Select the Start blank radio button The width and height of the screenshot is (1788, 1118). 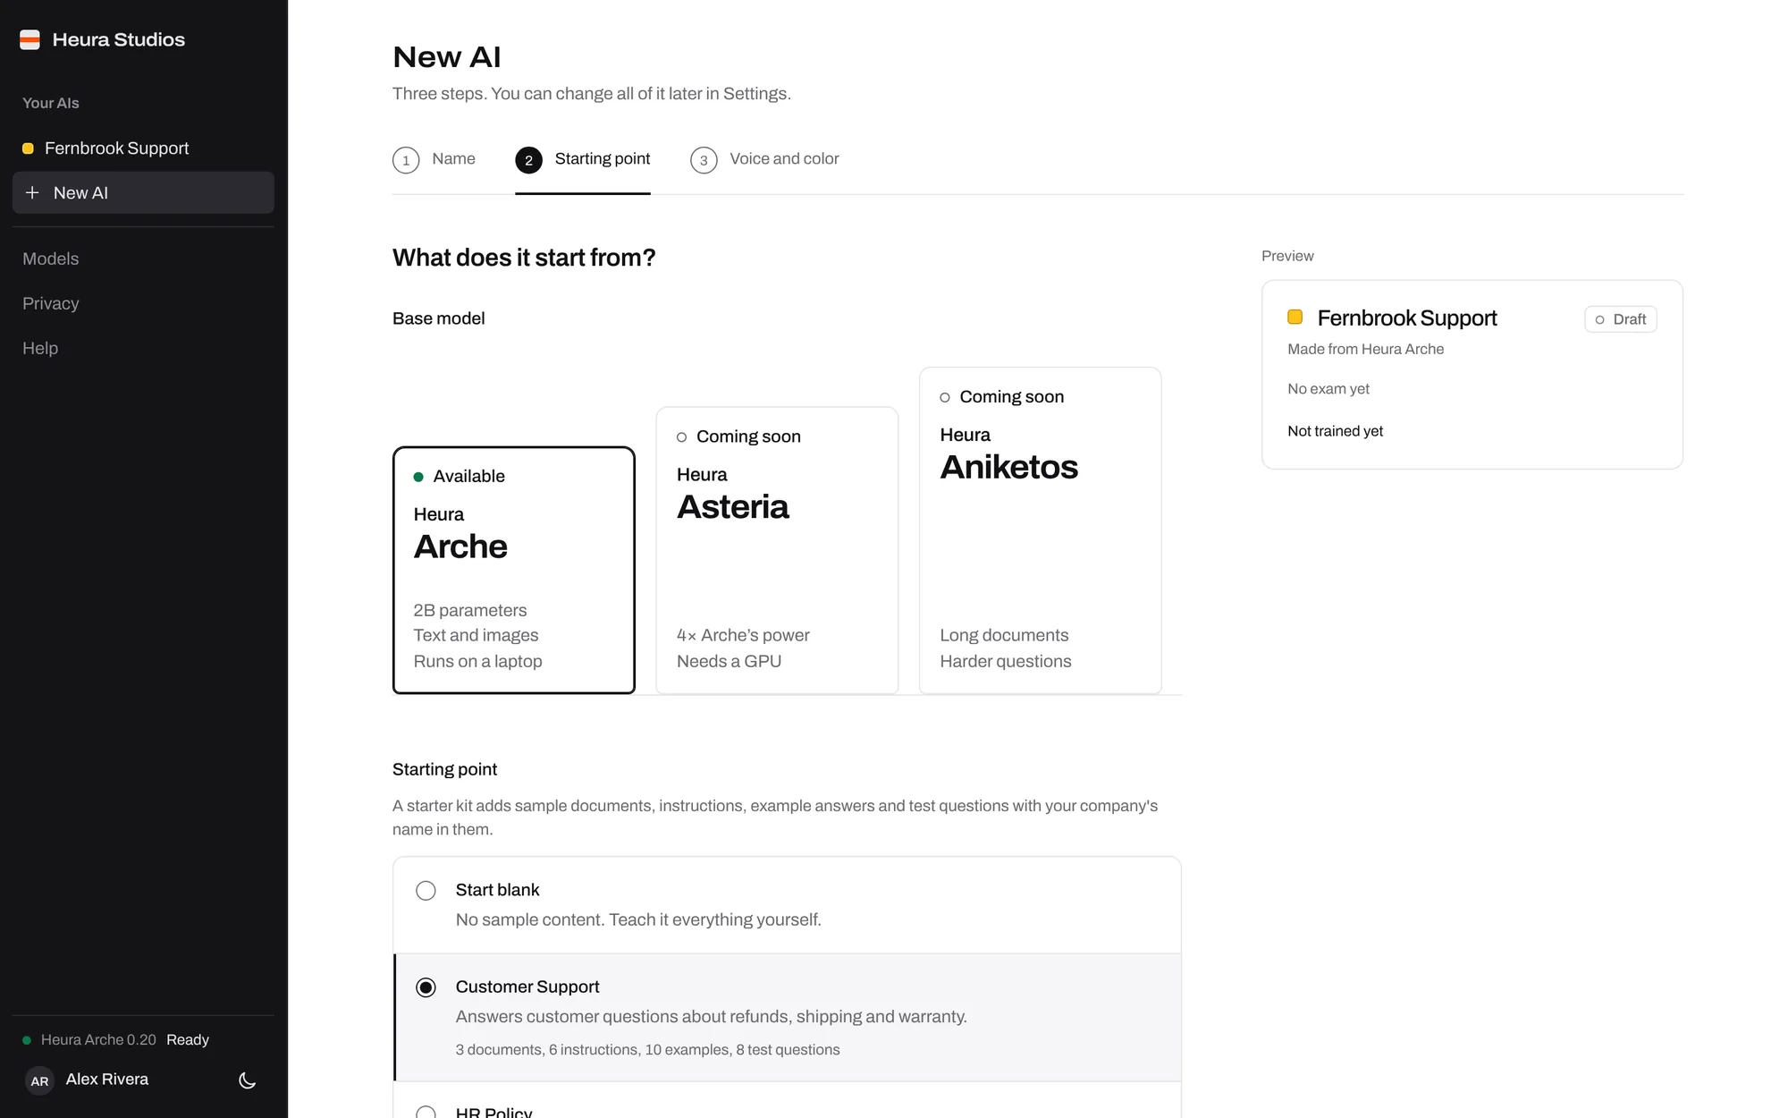(426, 891)
